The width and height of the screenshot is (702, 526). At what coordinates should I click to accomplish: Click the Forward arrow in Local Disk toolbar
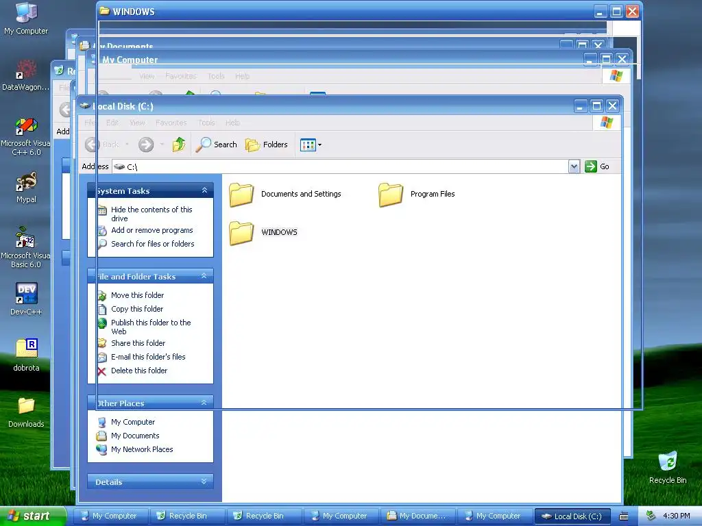coord(146,145)
